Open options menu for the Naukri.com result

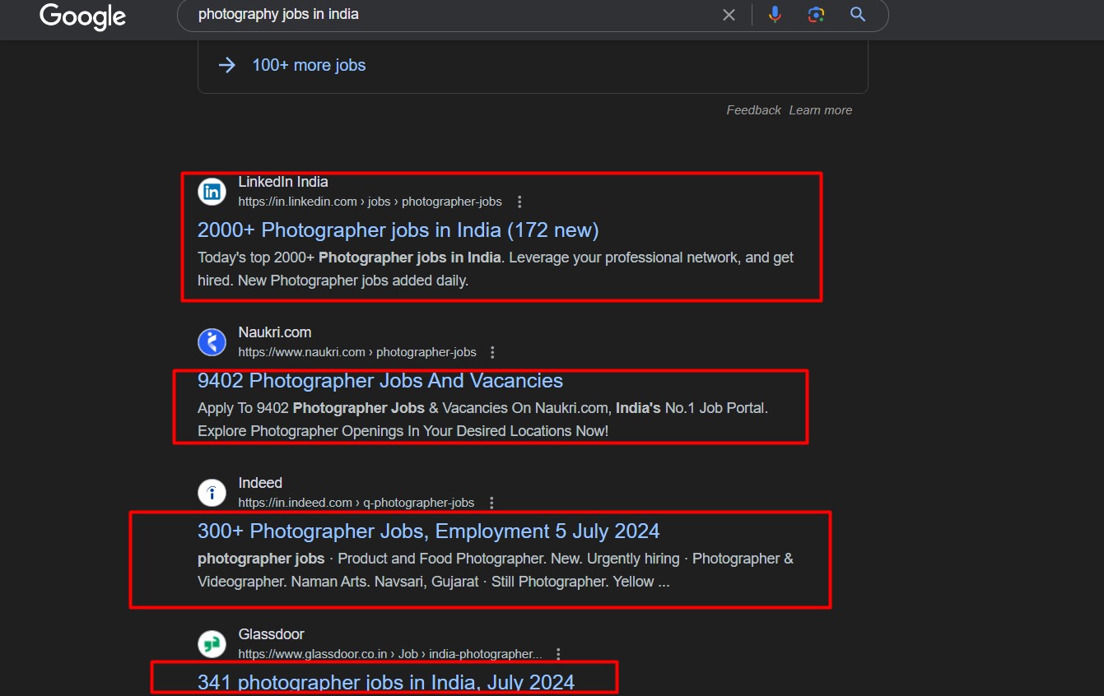493,352
